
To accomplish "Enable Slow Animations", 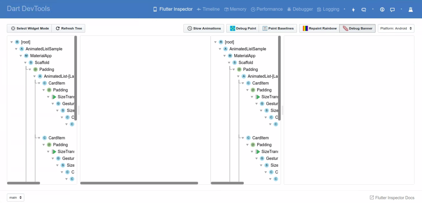I will [x=204, y=28].
